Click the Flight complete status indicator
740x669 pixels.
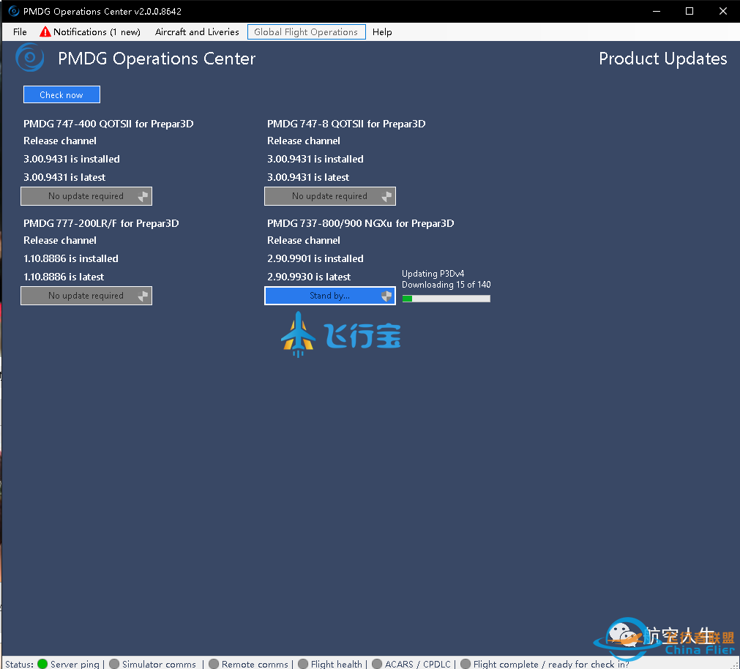click(x=466, y=664)
